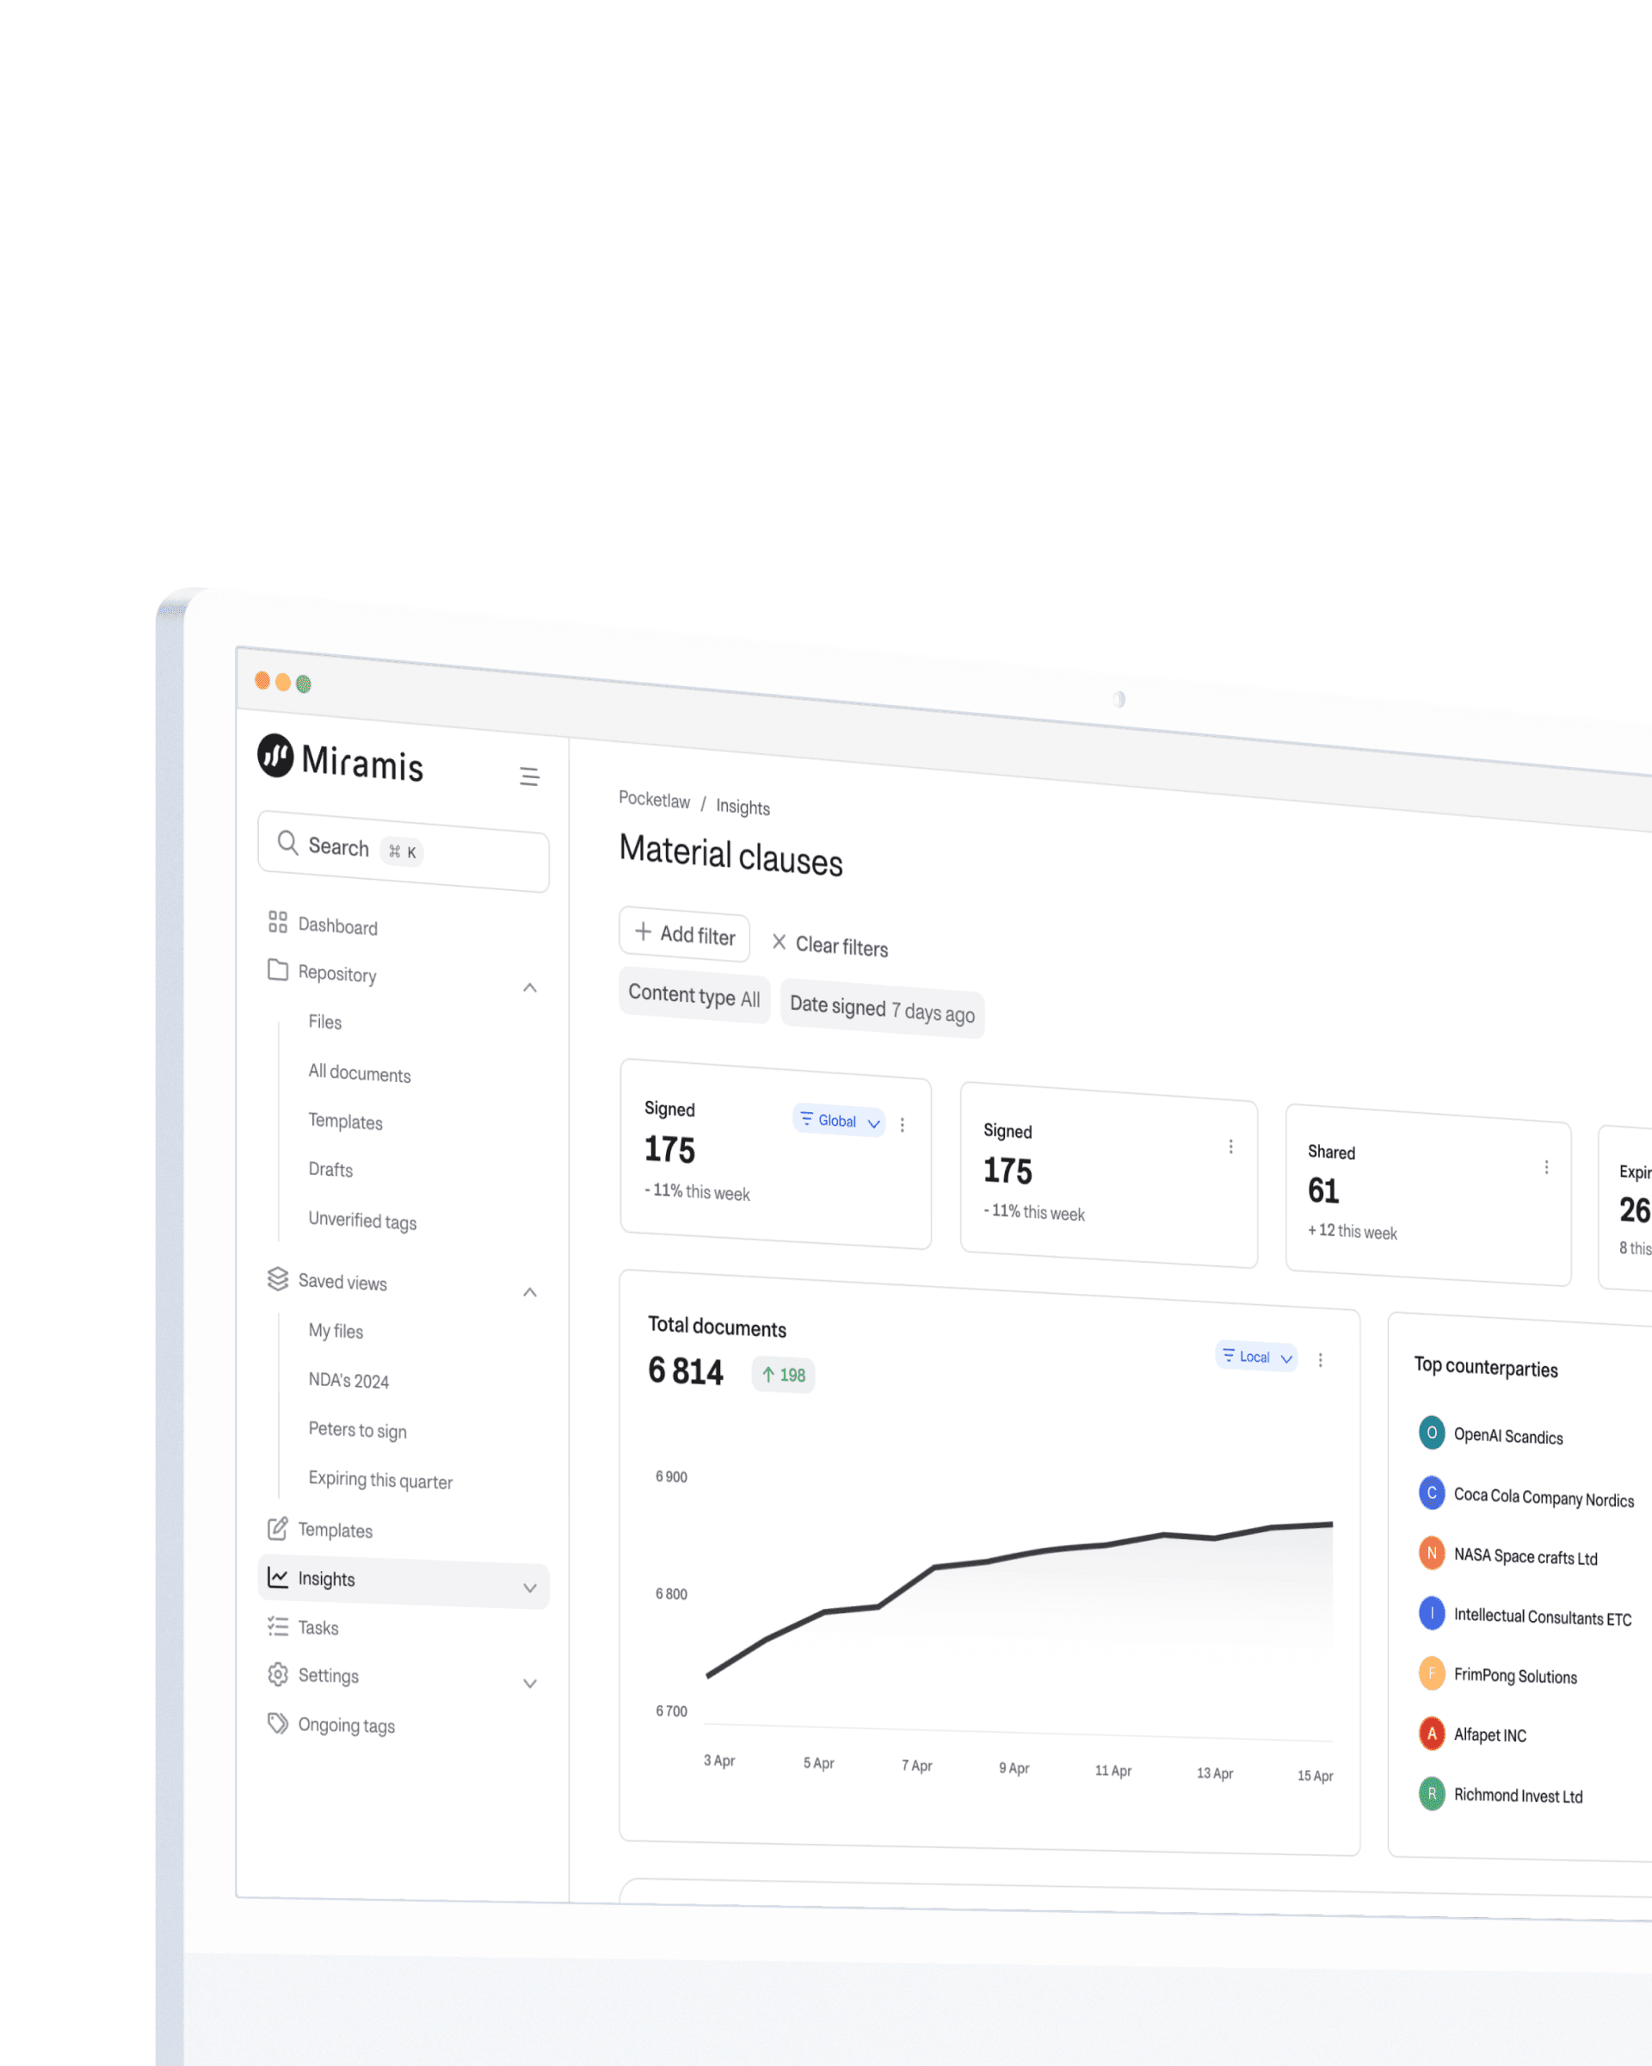Collapse sidebar with hamburger menu icon
Image resolution: width=1652 pixels, height=2066 pixels.
(x=528, y=776)
